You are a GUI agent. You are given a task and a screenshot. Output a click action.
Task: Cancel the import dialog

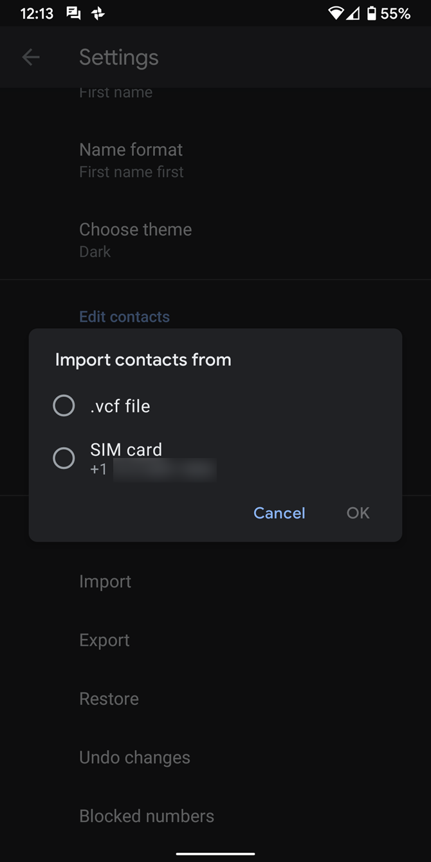[x=279, y=513]
